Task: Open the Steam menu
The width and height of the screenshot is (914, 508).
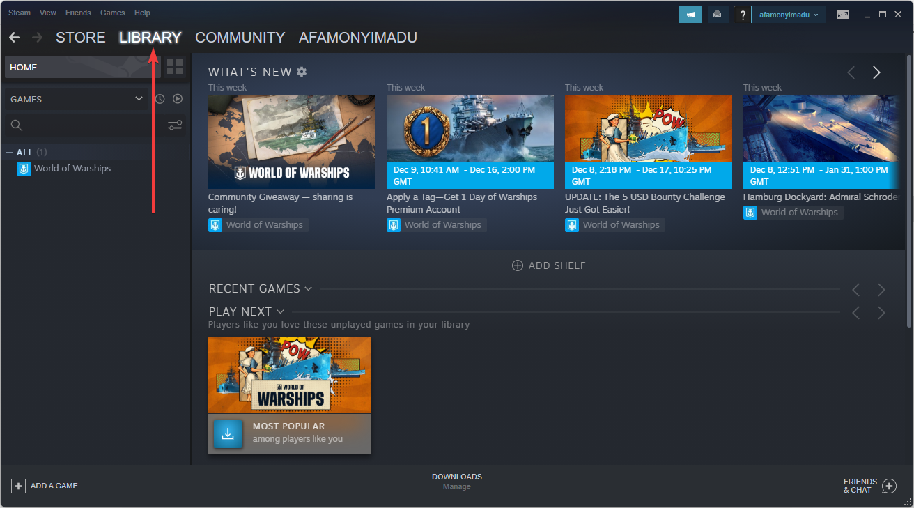Action: pyautogui.click(x=20, y=13)
